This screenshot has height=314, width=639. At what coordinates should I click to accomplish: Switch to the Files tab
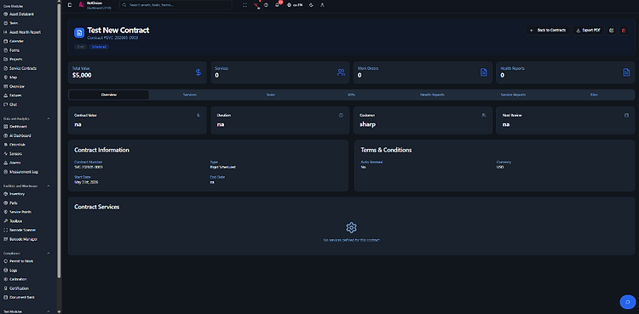tap(594, 95)
